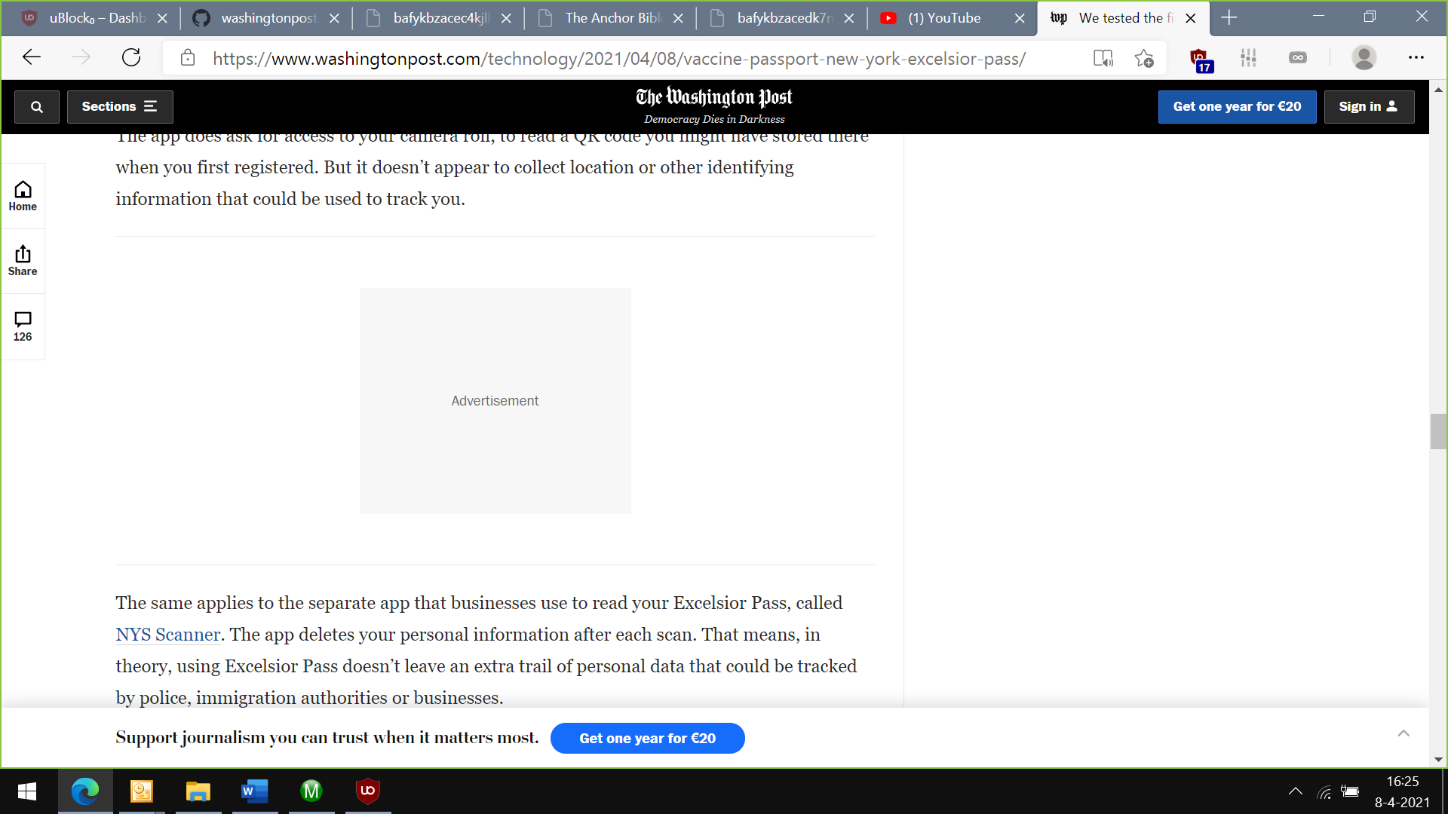Collapse the subscription banner with its chevron
Image resolution: width=1448 pixels, height=814 pixels.
click(1404, 733)
